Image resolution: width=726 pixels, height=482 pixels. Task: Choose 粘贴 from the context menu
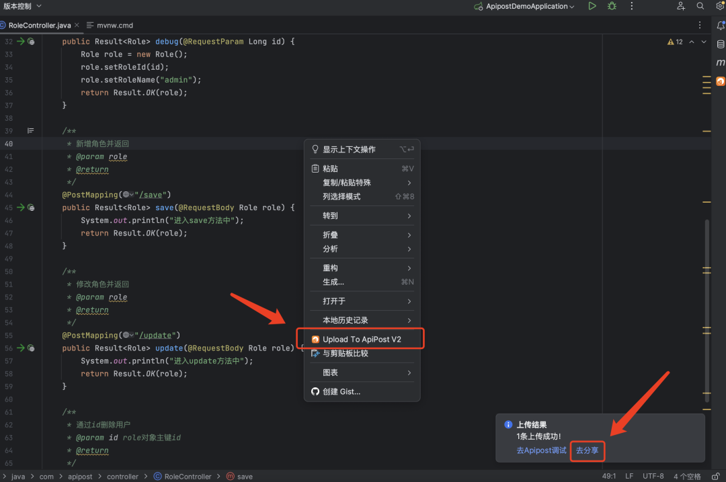click(362, 168)
